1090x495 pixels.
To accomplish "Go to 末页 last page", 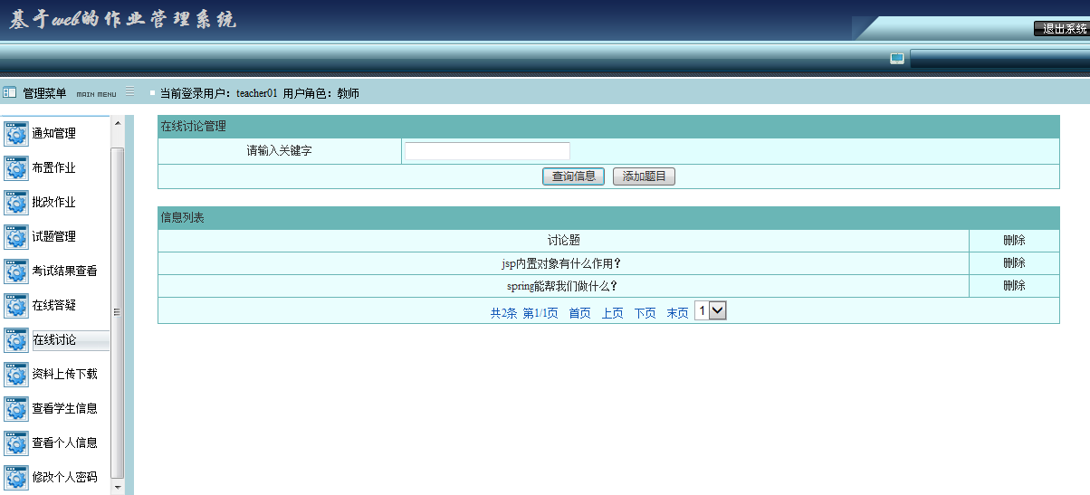I will pyautogui.click(x=677, y=313).
